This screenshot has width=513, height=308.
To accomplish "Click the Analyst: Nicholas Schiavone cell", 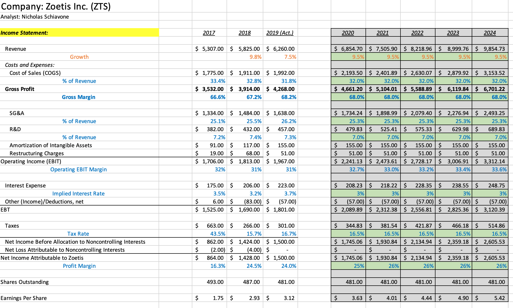I will (35, 17).
